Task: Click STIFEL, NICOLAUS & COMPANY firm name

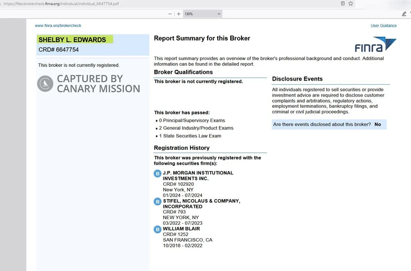Action: tap(201, 204)
